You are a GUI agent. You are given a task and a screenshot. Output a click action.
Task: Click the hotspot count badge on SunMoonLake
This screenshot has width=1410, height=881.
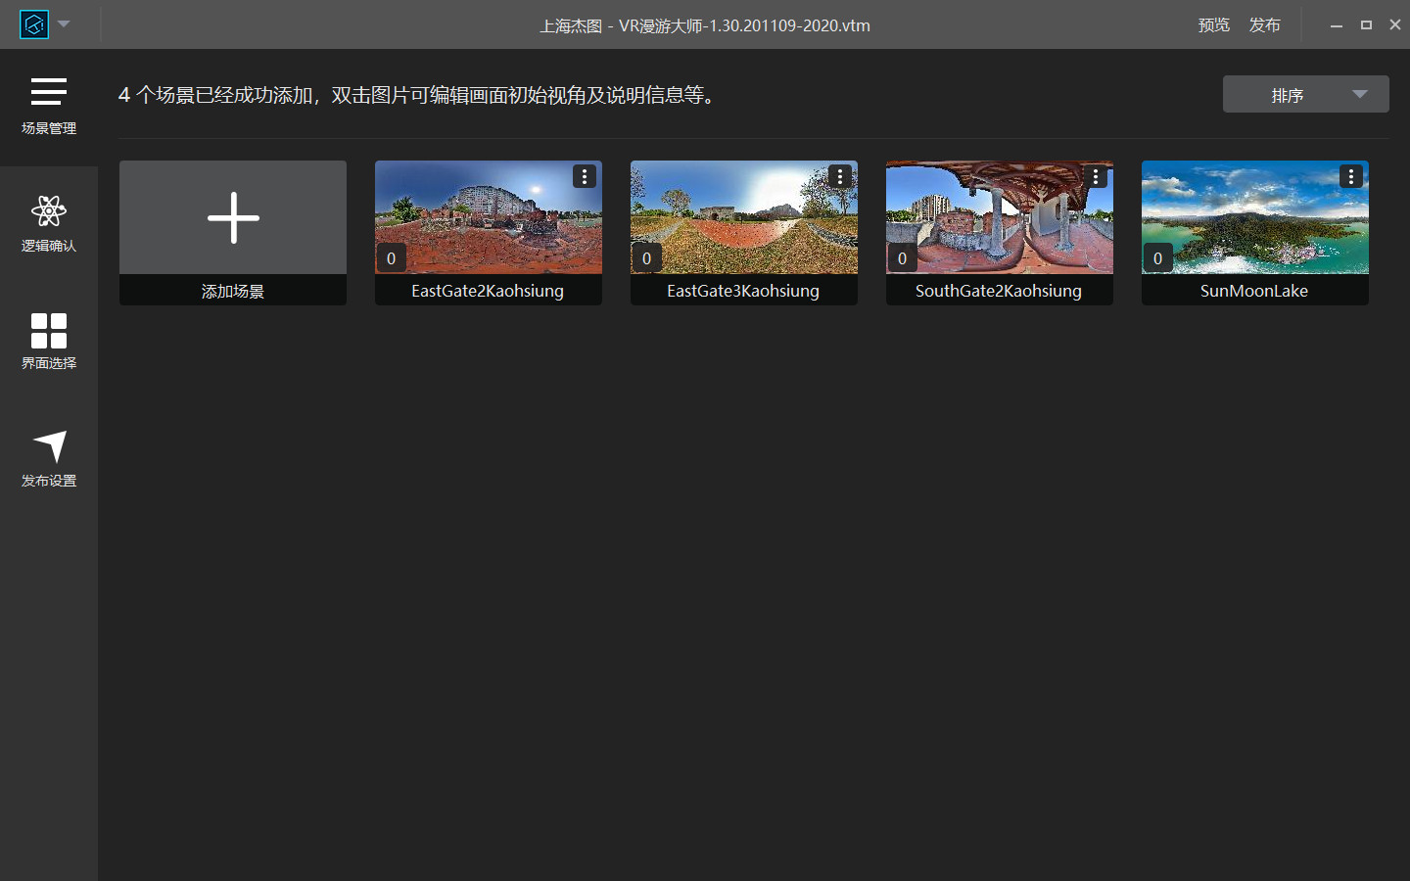tap(1157, 258)
